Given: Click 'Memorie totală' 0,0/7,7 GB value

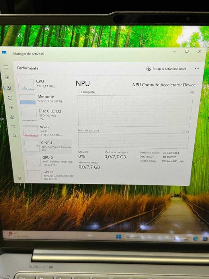Looking at the screenshot, I should point(89,167).
